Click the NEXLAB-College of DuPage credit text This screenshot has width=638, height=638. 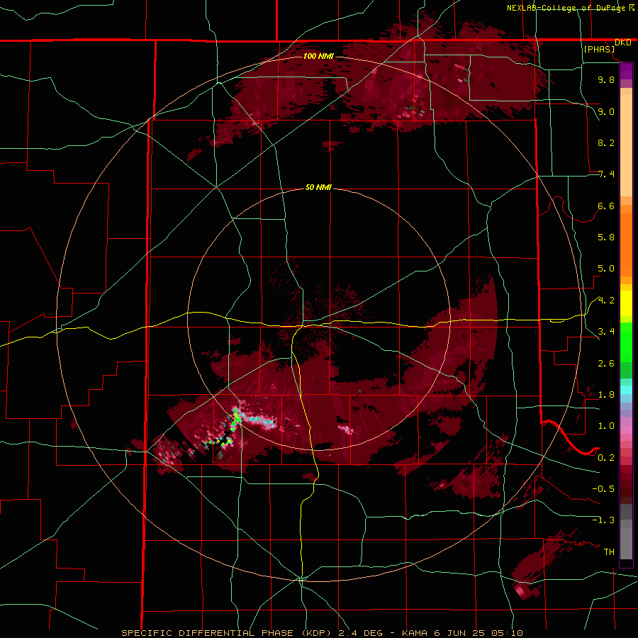tap(566, 8)
